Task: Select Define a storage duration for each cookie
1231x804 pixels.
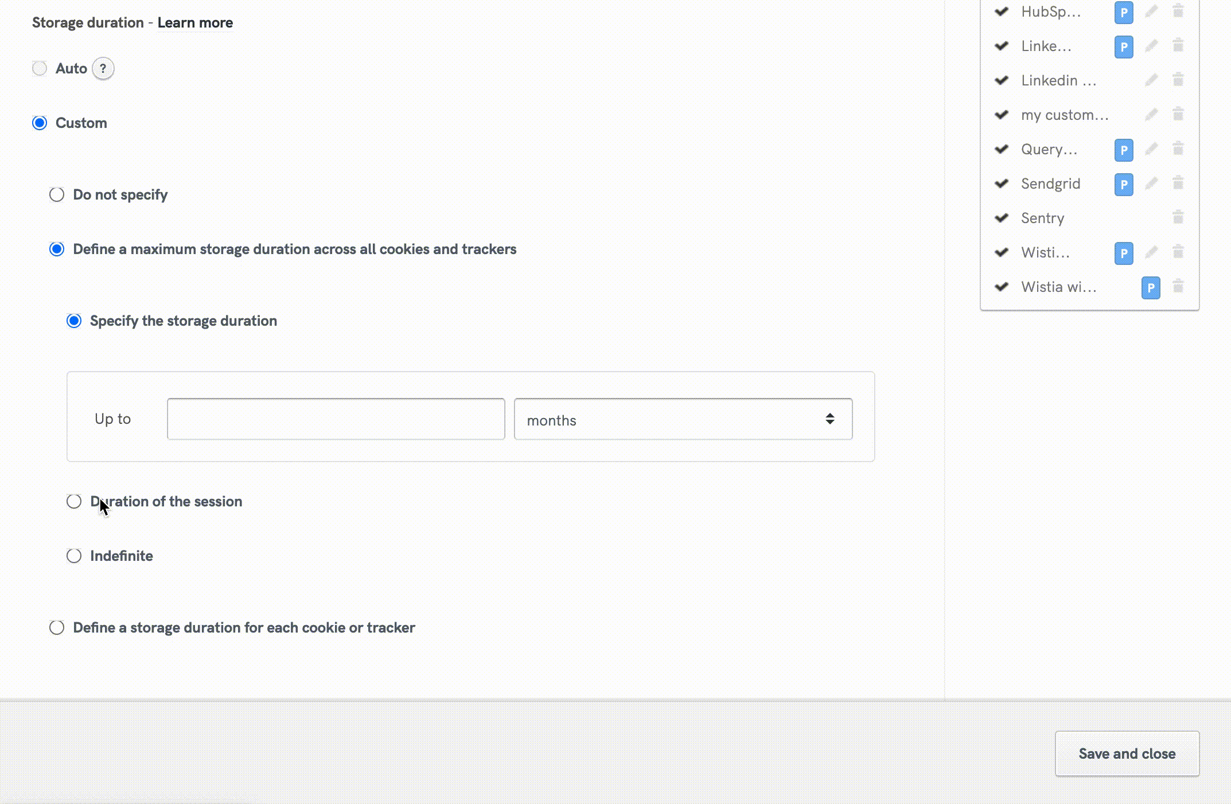Action: click(57, 628)
